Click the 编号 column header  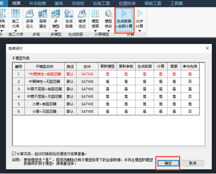[x=19, y=66]
